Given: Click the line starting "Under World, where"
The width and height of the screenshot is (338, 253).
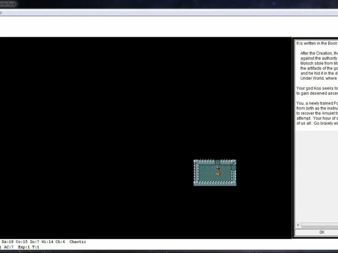Looking at the screenshot, I should pos(319,78).
